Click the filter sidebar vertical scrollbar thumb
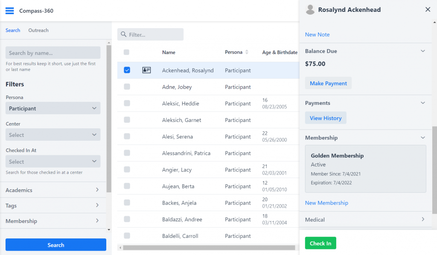The image size is (437, 255). coord(109,119)
